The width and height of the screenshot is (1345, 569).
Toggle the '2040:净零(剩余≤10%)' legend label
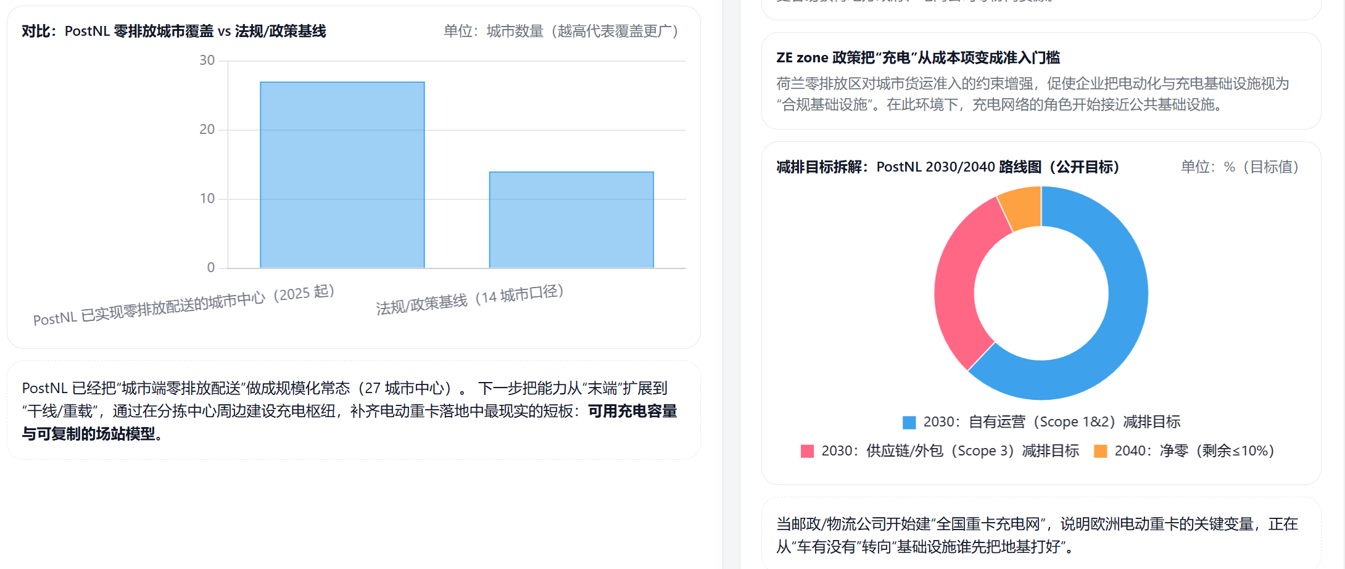(x=1194, y=451)
